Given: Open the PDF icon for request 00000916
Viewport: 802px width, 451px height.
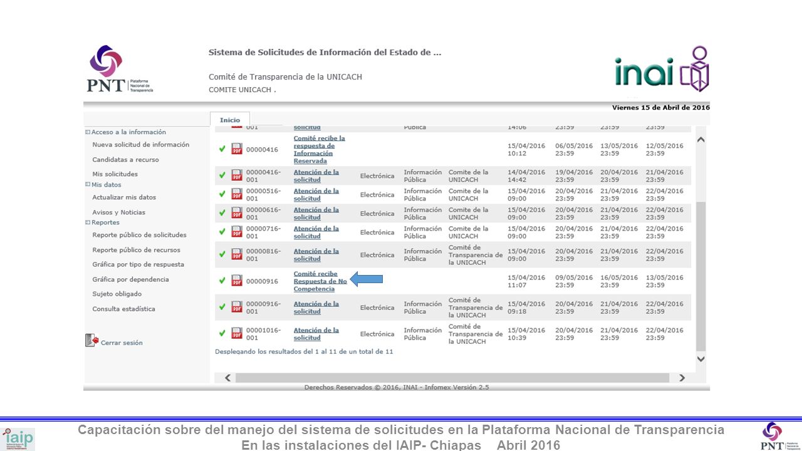Looking at the screenshot, I should click(237, 281).
